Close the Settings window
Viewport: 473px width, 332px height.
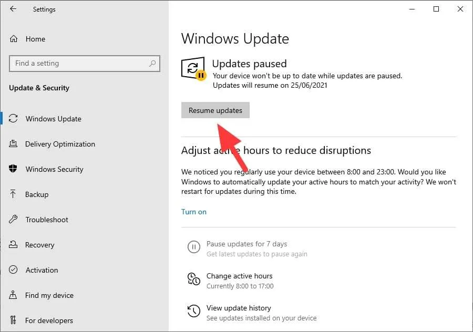click(460, 9)
